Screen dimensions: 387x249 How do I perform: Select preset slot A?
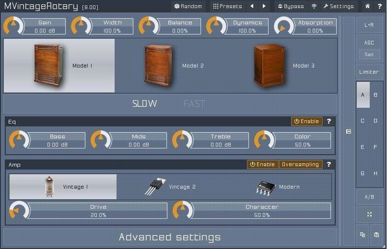(x=363, y=95)
